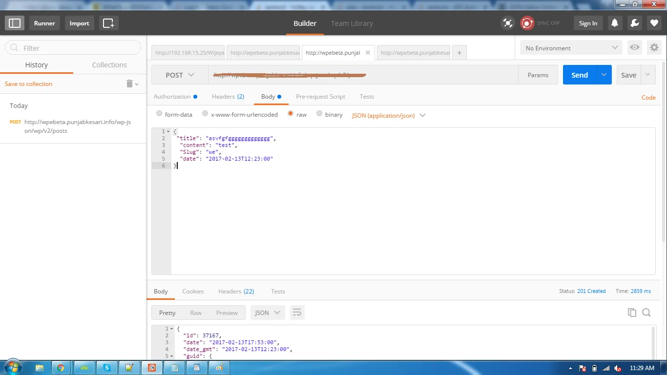667x375 pixels.
Task: Close the active request tab
Action: [368, 53]
